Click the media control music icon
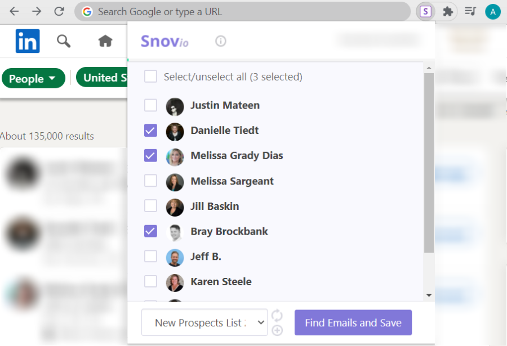 click(x=470, y=11)
